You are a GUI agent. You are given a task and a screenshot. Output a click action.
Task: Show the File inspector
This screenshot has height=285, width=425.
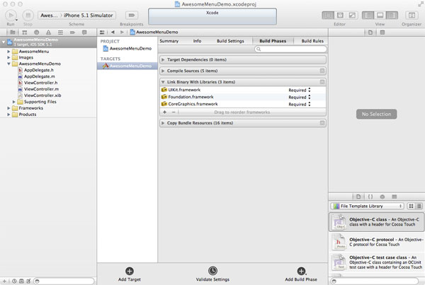370,33
